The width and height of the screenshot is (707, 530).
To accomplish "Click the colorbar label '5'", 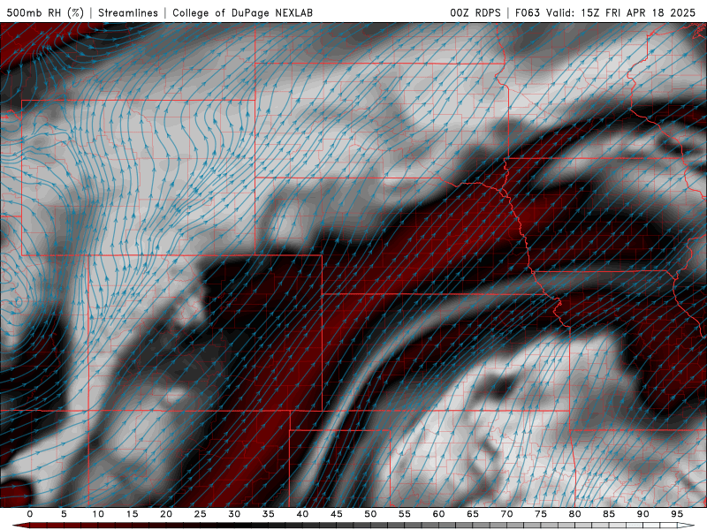I will click(64, 514).
